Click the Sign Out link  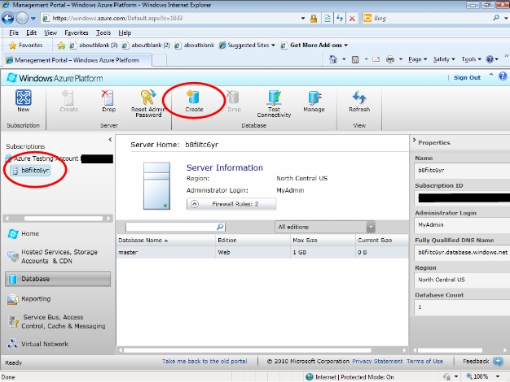(x=467, y=77)
